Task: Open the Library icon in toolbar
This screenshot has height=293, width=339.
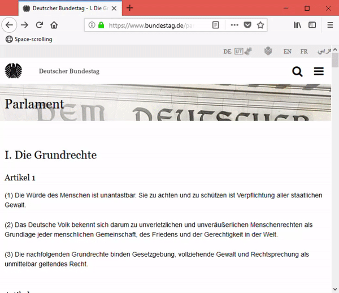Action: [298, 25]
